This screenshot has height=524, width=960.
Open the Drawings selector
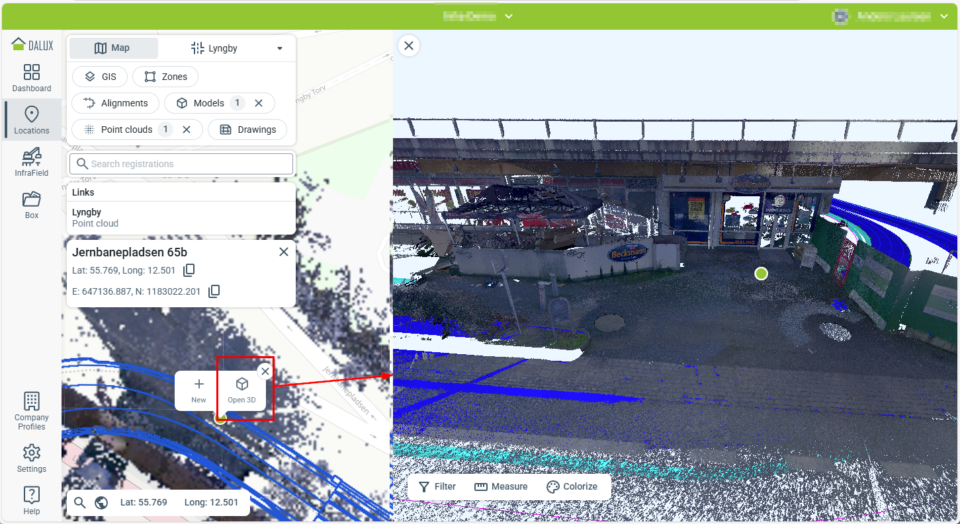click(247, 130)
